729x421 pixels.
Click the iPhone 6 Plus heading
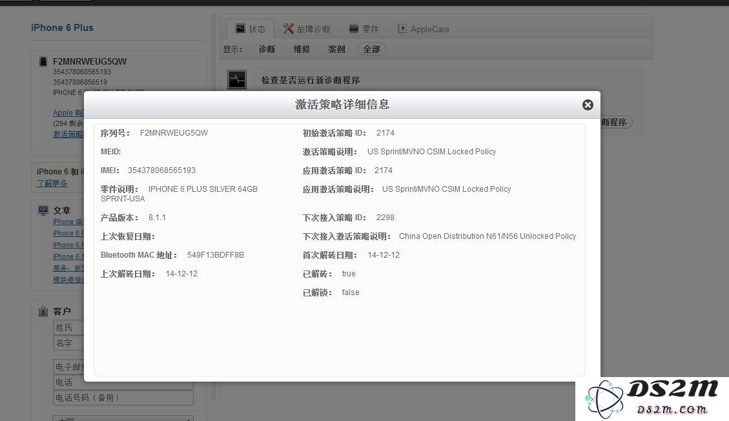[x=62, y=27]
